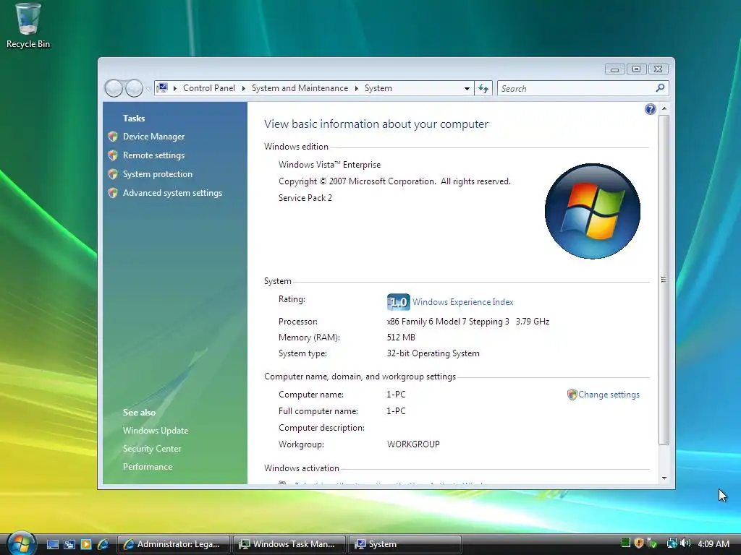Click the Service Pack 2 text

(305, 198)
